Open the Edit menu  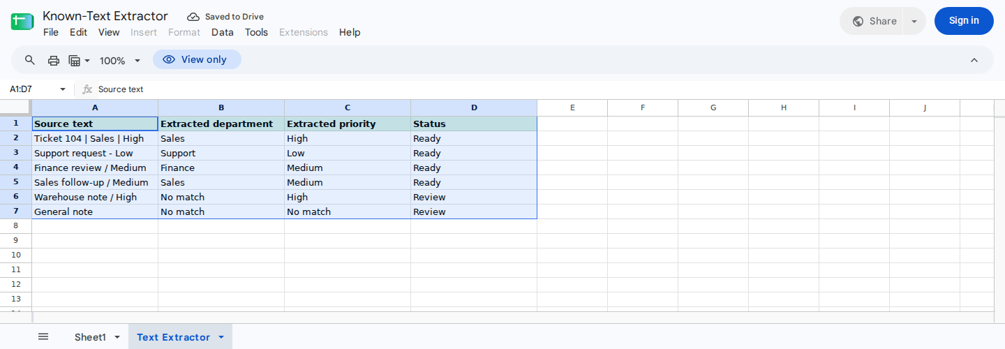[78, 32]
